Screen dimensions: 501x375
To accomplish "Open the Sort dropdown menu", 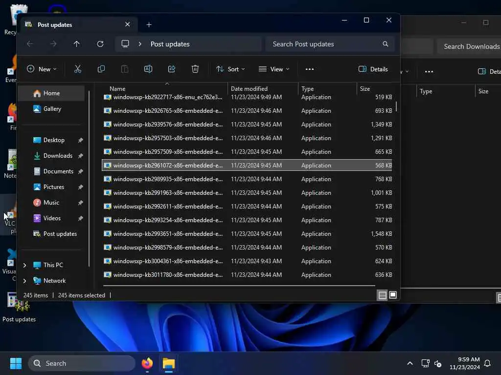I will [x=230, y=69].
